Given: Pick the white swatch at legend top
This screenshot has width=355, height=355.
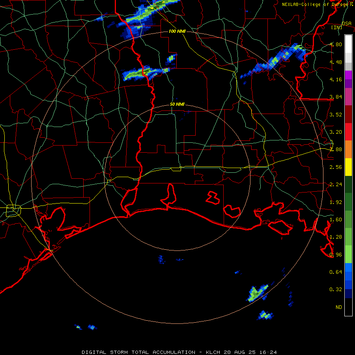Looking at the screenshot, I should click(x=348, y=44).
